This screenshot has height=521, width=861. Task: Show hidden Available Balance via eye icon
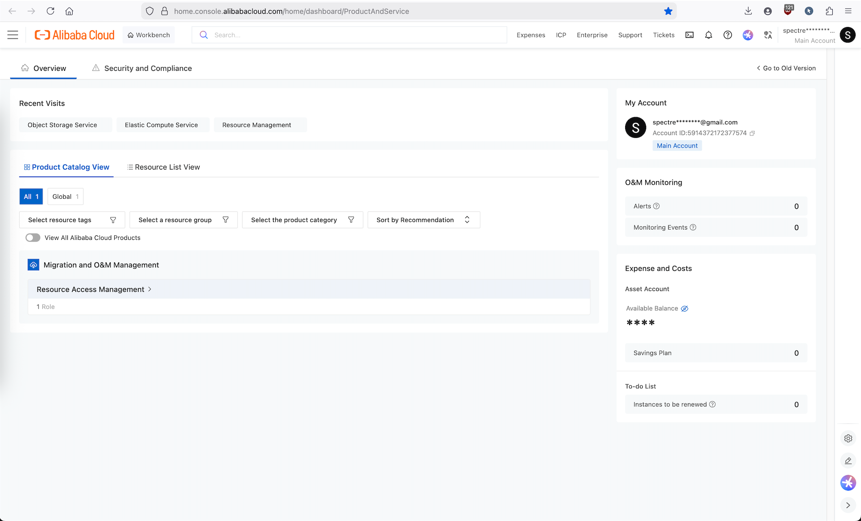click(684, 308)
